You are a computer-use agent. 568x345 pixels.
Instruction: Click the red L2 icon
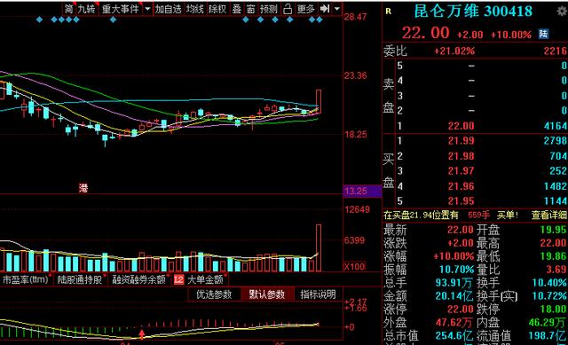click(x=178, y=279)
